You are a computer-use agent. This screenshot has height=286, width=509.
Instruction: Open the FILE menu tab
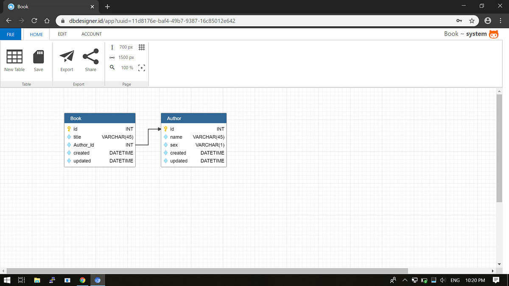pyautogui.click(x=11, y=34)
